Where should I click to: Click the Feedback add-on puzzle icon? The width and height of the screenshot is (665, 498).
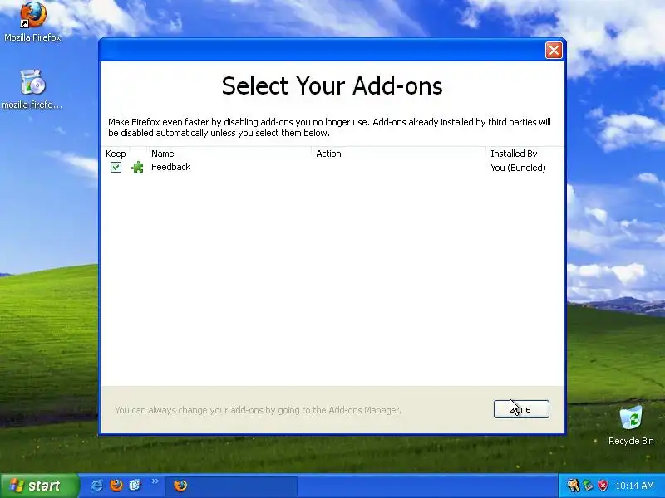[x=137, y=168]
